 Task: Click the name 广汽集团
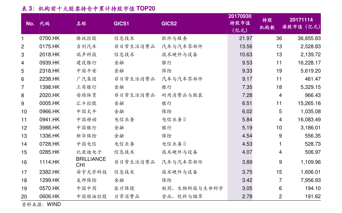coord(86,79)
